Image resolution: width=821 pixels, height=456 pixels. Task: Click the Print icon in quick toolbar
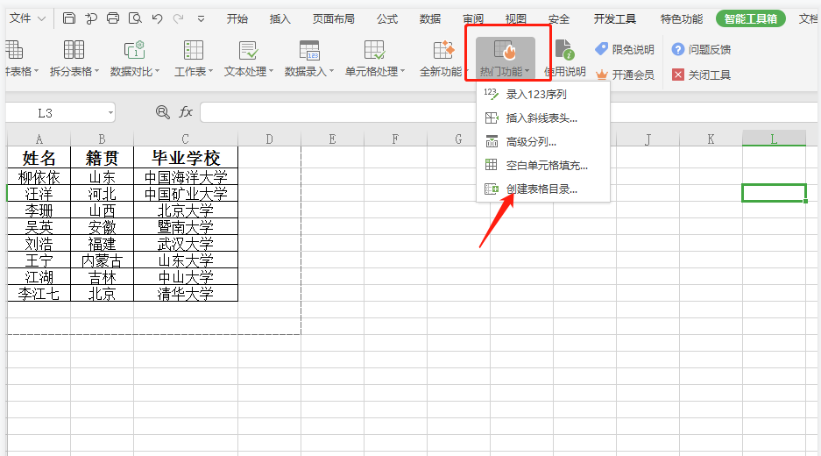pos(113,18)
